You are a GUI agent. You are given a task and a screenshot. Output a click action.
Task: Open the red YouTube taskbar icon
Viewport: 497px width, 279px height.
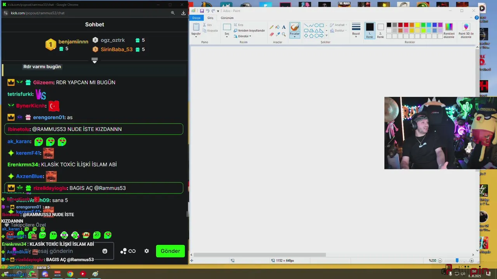click(82, 274)
